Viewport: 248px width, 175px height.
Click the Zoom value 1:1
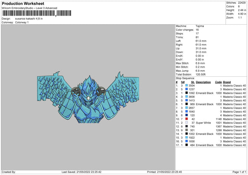[240, 18]
